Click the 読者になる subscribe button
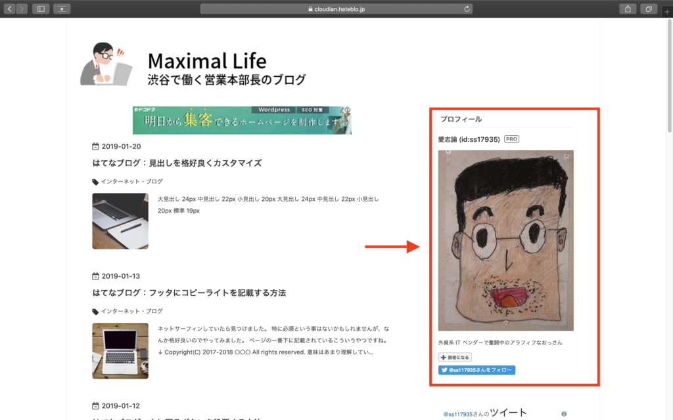The width and height of the screenshot is (673, 420). pos(455,358)
